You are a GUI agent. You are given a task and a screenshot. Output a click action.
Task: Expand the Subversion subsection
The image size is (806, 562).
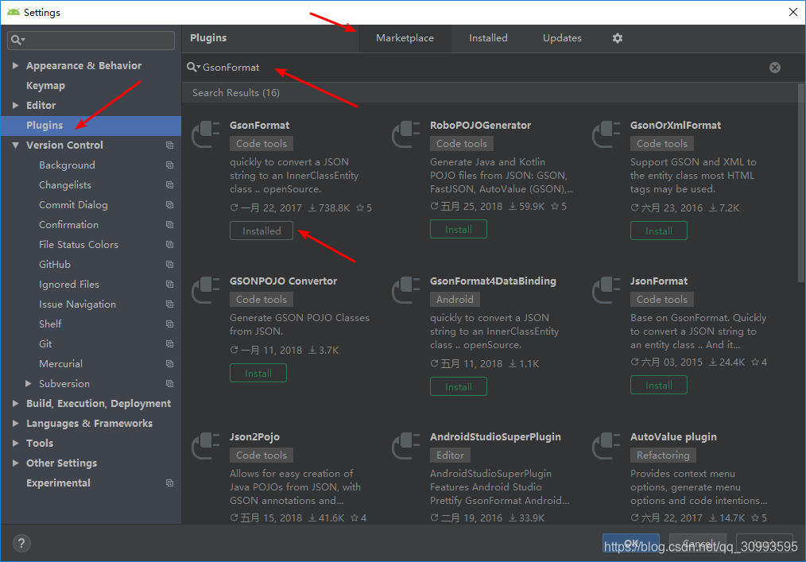click(x=29, y=384)
